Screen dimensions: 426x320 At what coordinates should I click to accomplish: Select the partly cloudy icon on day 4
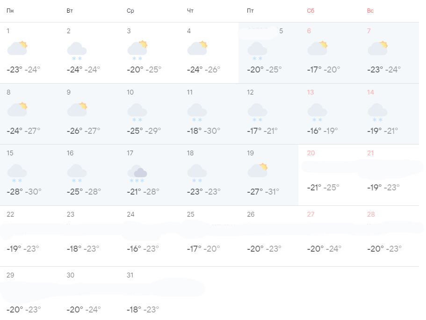pyautogui.click(x=197, y=48)
